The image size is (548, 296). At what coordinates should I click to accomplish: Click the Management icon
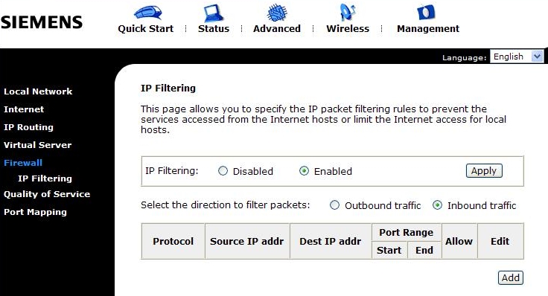tap(427, 13)
